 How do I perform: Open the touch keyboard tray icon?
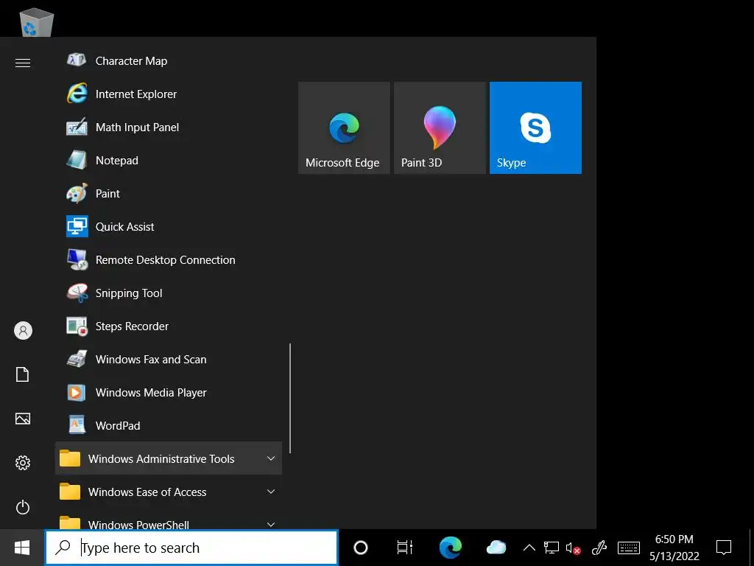pyautogui.click(x=629, y=548)
